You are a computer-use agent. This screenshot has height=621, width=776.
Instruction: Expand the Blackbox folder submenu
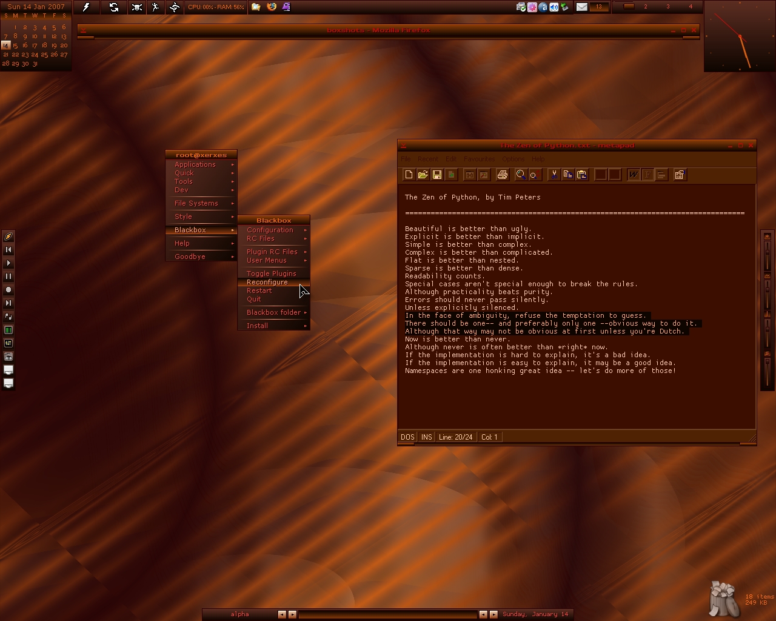click(x=273, y=312)
